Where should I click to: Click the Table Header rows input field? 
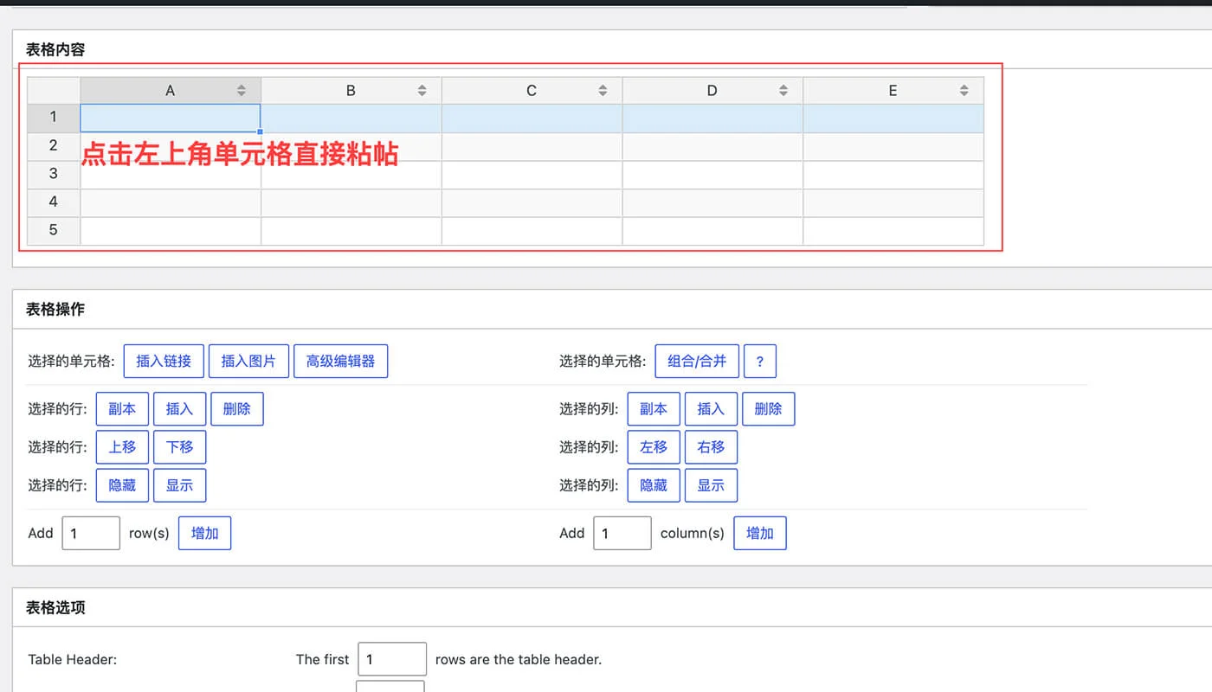392,658
